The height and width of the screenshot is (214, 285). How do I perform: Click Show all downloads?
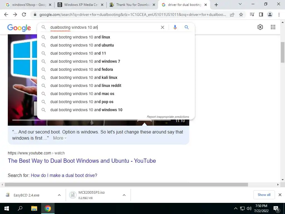point(264,195)
